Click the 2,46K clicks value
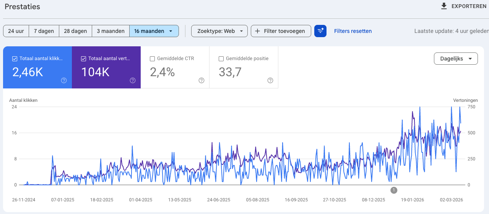This screenshot has width=489, height=214. [x=28, y=72]
